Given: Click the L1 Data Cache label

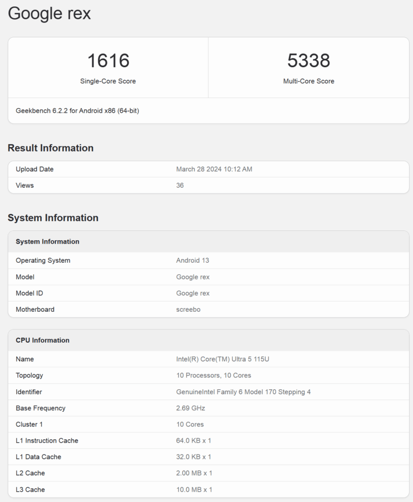Looking at the screenshot, I should 38,457.
